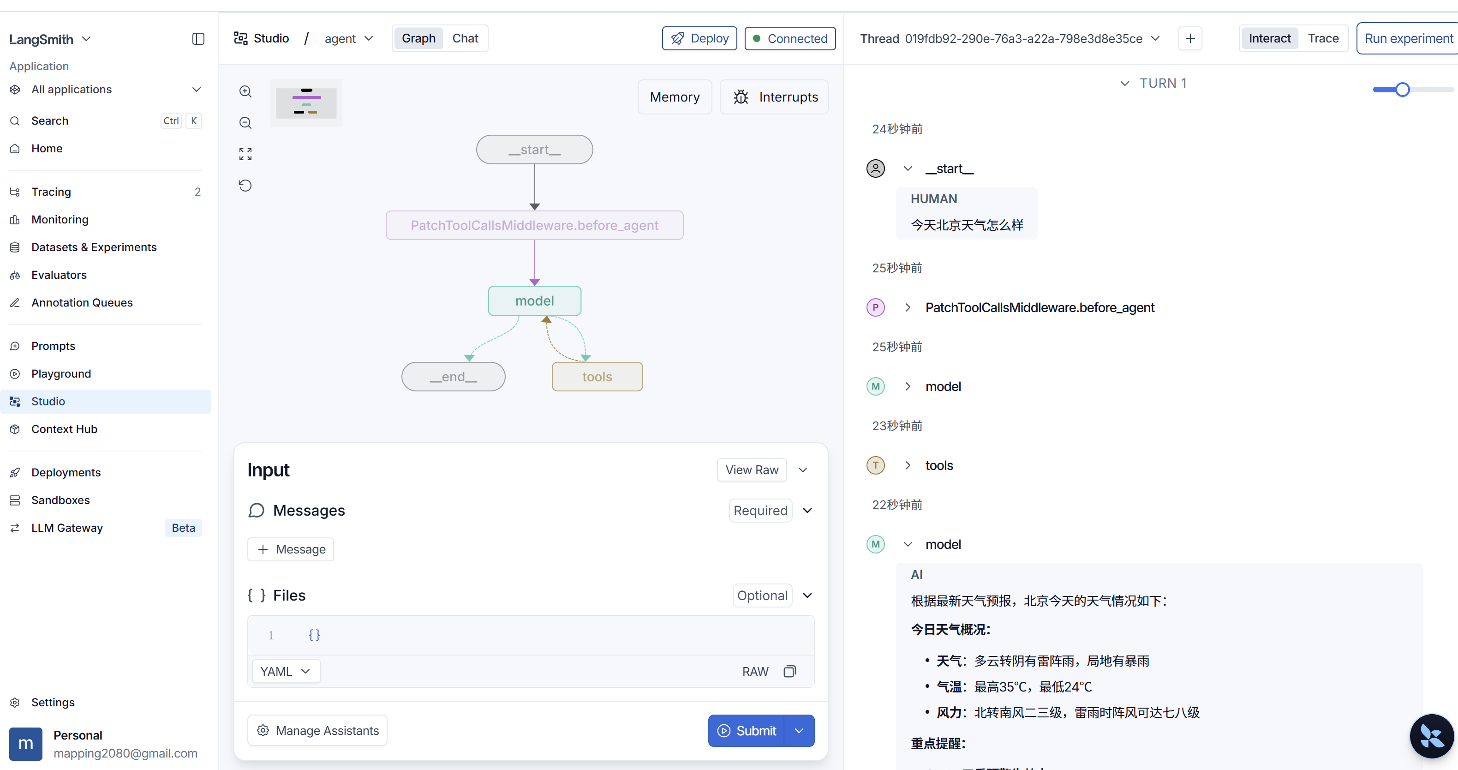Open the YAML format dropdown

[x=286, y=671]
